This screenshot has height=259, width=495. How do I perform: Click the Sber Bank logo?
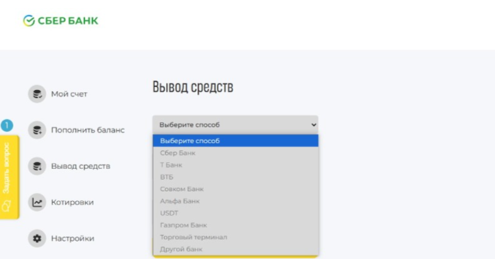(x=61, y=21)
